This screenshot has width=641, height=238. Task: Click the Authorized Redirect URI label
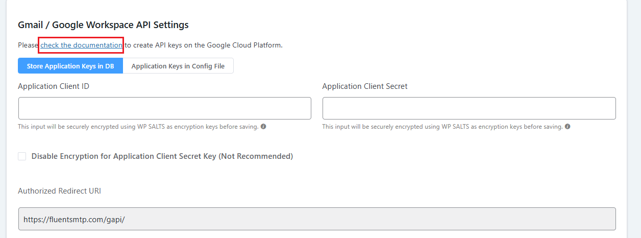59,191
